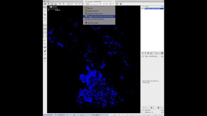Move layer down using down arrow button
The image size is (207, 116).
click(x=145, y=53)
